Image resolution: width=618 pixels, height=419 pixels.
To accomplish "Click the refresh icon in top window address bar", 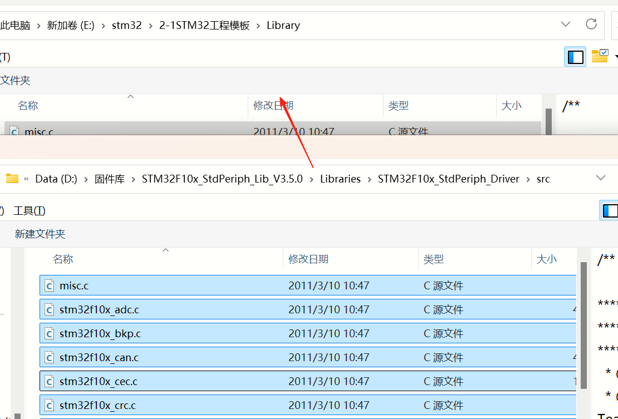I will [x=591, y=24].
